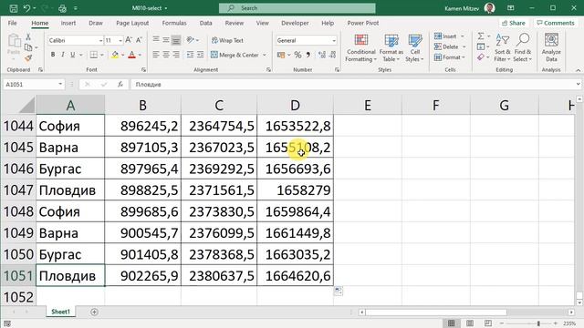The image size is (584, 328).
Task: Add a new sheet with the plus icon
Action: pyautogui.click(x=94, y=312)
